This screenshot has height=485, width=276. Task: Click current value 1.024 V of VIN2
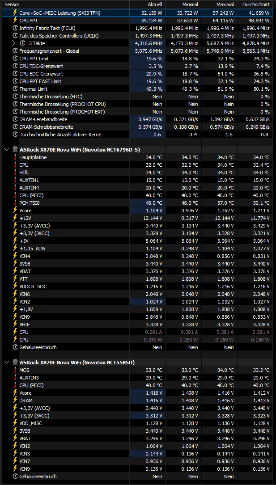(154, 301)
